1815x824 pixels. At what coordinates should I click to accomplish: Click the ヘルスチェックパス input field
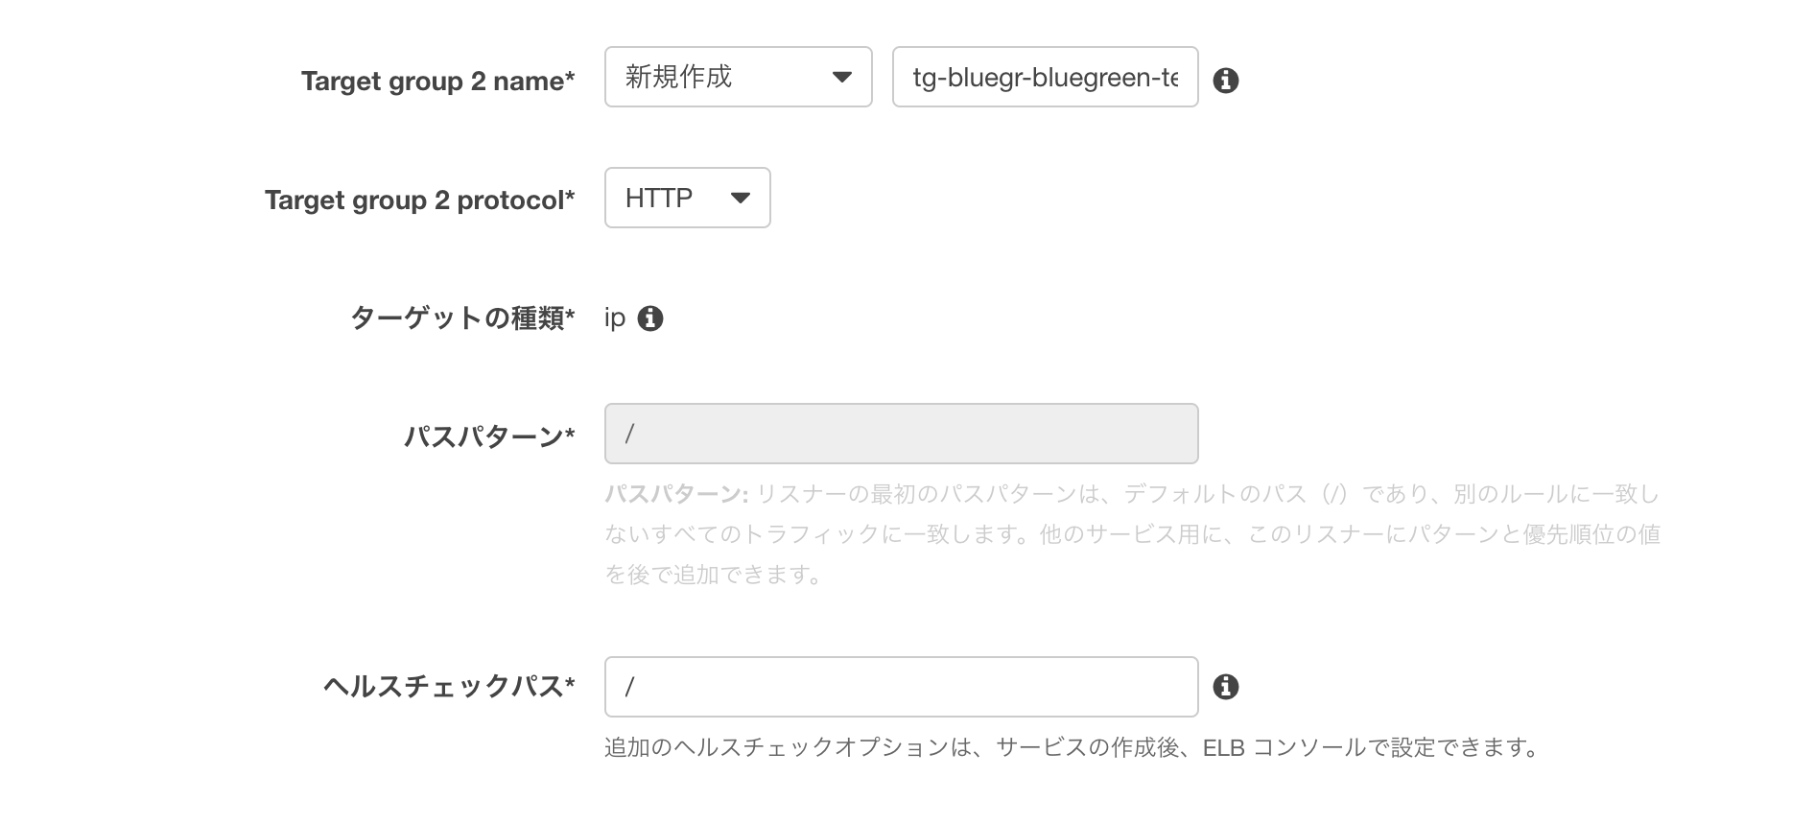pos(901,687)
